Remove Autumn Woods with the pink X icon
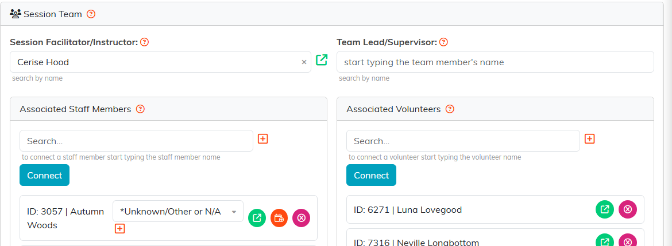Image resolution: width=672 pixels, height=246 pixels. (302, 218)
